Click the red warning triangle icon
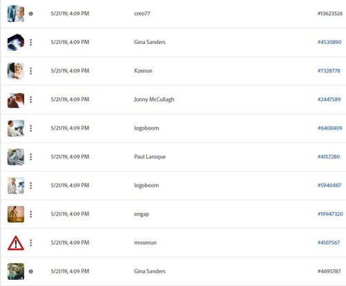 (x=16, y=243)
